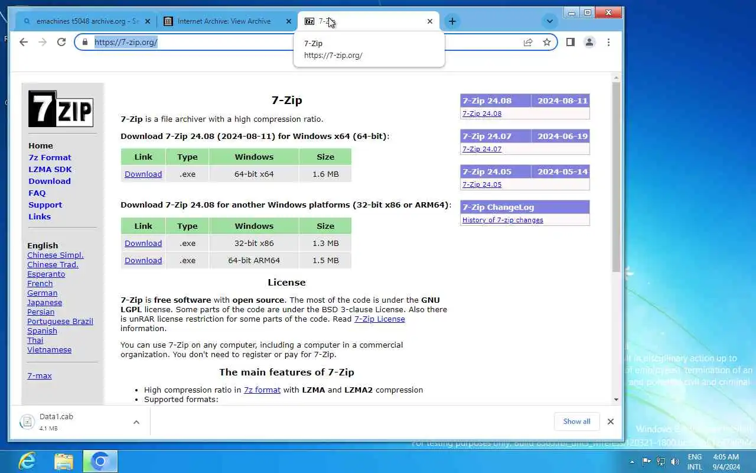Screen dimensions: 756x473
Task: Open a new tab with plus button
Action: click(452, 21)
